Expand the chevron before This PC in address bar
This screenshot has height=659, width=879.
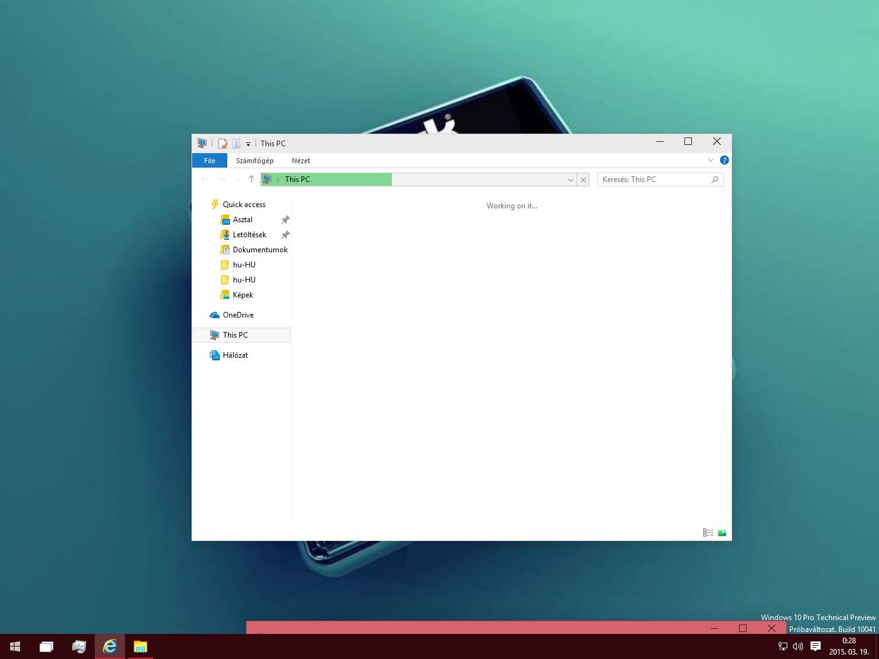[x=278, y=179]
